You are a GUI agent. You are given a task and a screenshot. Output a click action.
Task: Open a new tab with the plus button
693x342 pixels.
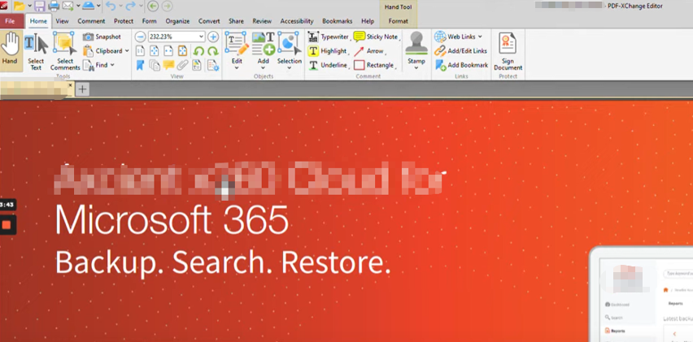[82, 89]
